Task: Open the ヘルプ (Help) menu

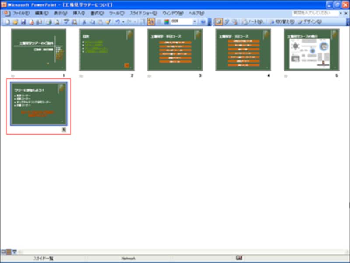Action: point(196,13)
